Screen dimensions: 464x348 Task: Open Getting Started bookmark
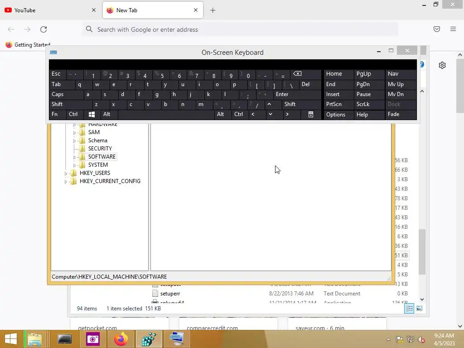click(x=28, y=45)
